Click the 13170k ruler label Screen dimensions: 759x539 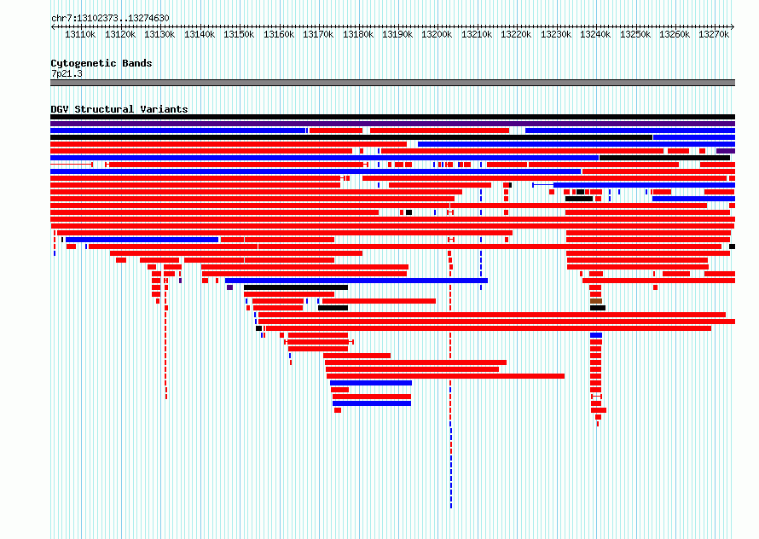point(318,34)
